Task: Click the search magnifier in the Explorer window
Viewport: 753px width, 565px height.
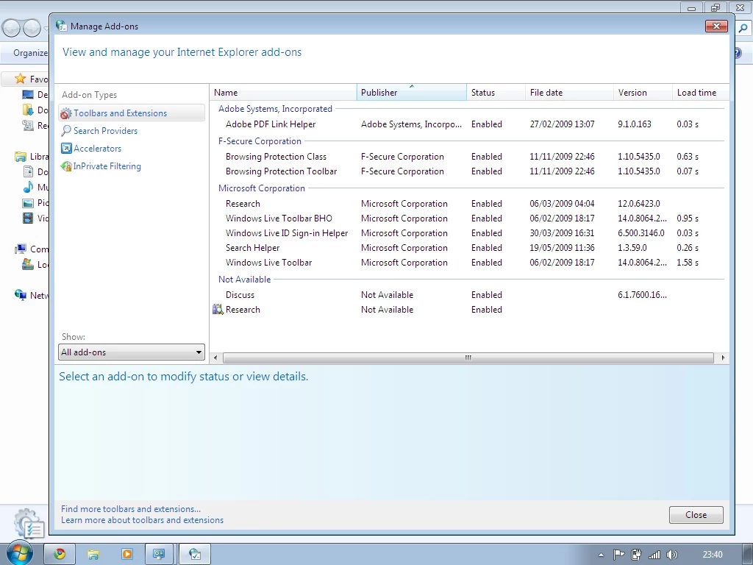Action: click(x=743, y=28)
